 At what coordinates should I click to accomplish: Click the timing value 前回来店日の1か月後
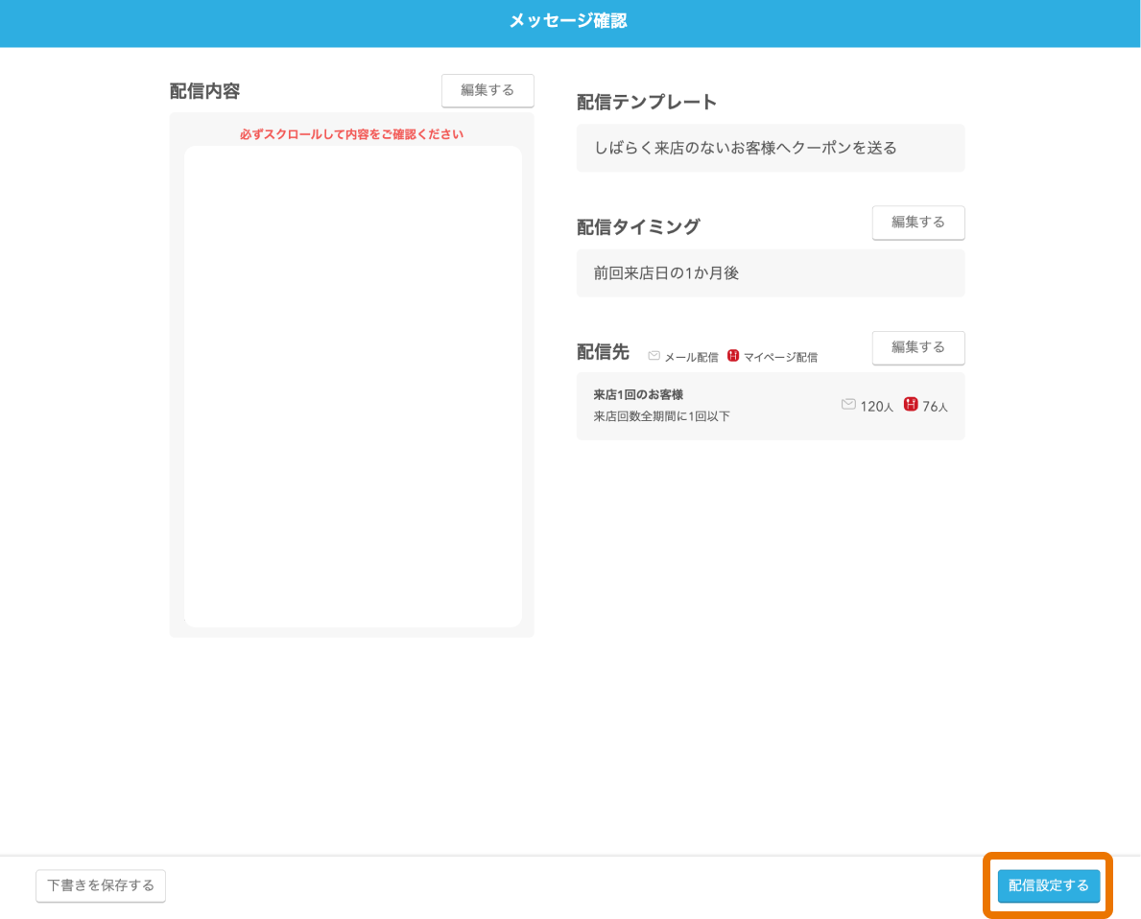(666, 272)
